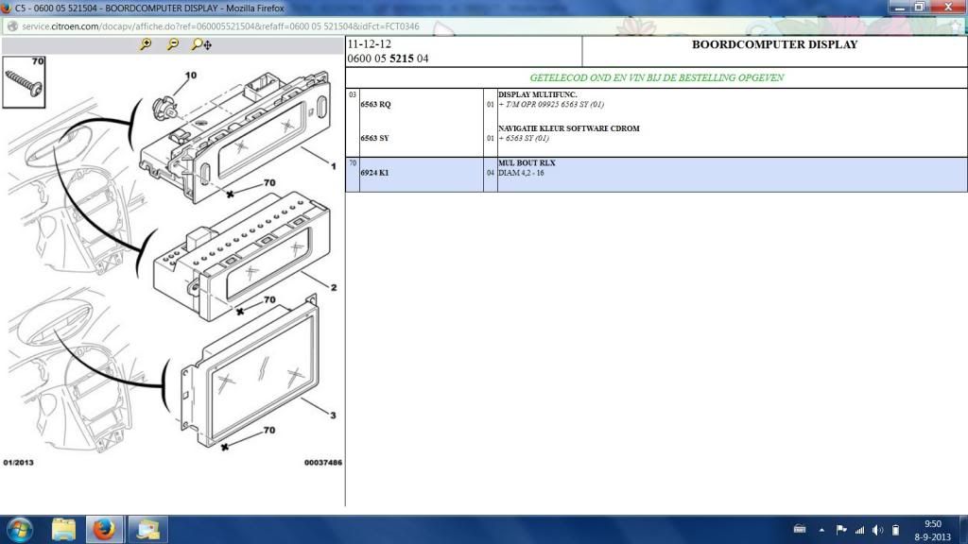Image resolution: width=968 pixels, height=544 pixels.
Task: Click the bulb holder part 10 drawing
Action: [x=164, y=109]
